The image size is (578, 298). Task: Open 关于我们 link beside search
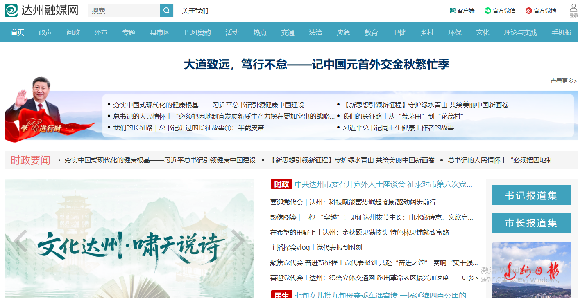[x=195, y=11]
